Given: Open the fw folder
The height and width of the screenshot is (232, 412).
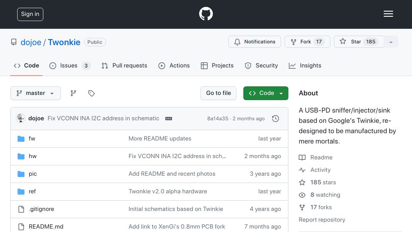Looking at the screenshot, I should click(x=32, y=139).
